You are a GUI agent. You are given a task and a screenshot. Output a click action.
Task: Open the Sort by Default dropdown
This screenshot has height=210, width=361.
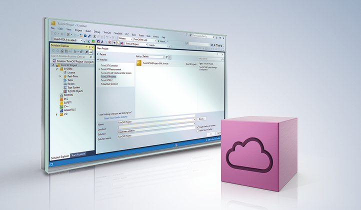(x=153, y=56)
